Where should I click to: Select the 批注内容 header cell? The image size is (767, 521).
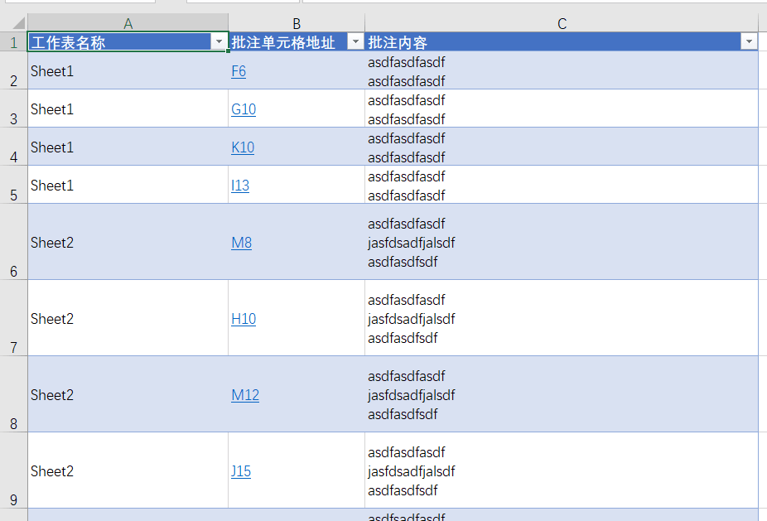tap(562, 42)
